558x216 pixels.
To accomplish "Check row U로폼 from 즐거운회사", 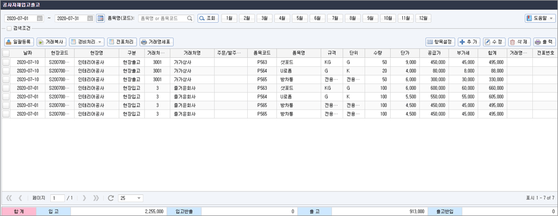I will (6, 97).
